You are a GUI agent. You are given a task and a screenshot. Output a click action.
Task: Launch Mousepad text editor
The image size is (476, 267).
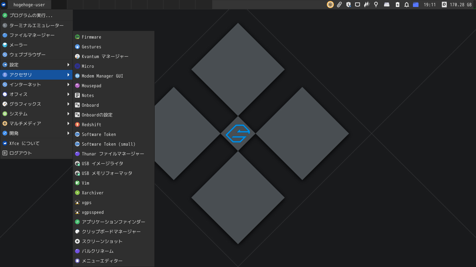(x=114, y=86)
